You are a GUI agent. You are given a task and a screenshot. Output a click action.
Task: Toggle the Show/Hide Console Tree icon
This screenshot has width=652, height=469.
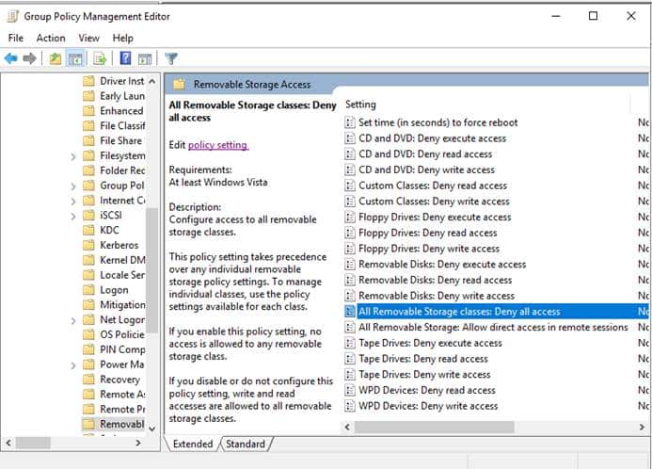74,58
